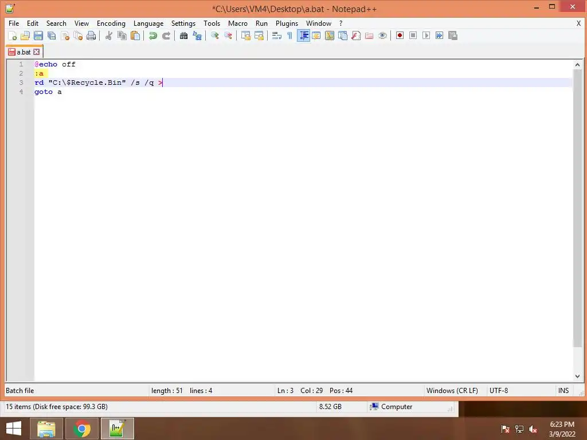The height and width of the screenshot is (440, 587).
Task: Open the Search menu
Action: pos(56,23)
